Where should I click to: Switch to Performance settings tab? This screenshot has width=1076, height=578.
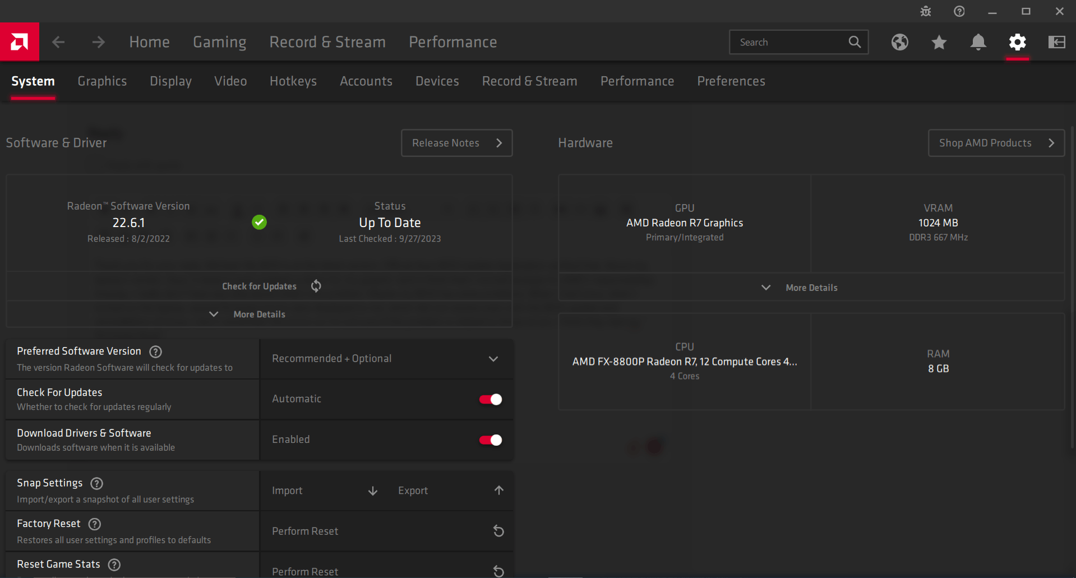pos(638,81)
